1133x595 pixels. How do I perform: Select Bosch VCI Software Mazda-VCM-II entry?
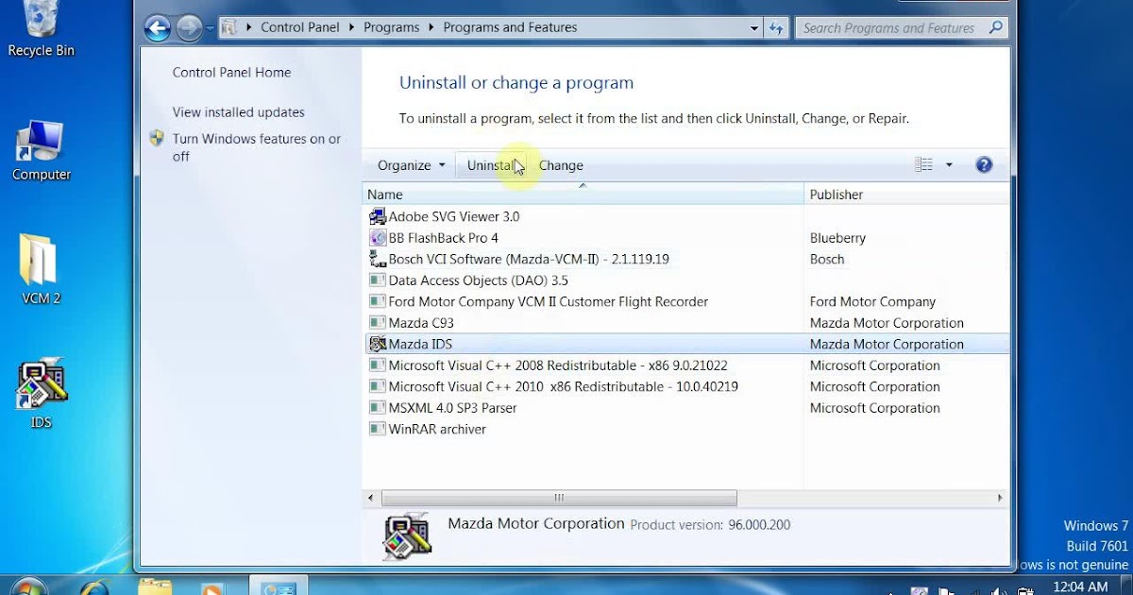tap(529, 259)
